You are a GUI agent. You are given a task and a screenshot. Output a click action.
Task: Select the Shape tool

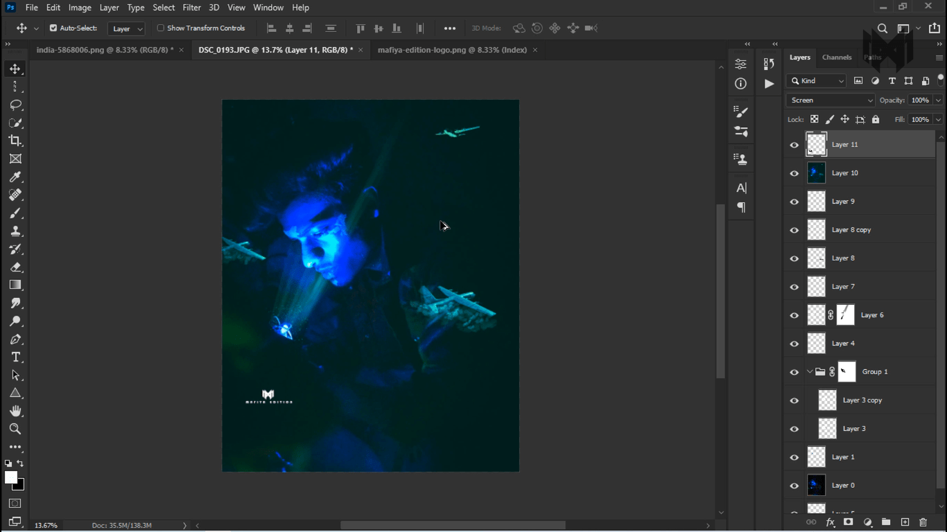pyautogui.click(x=15, y=393)
